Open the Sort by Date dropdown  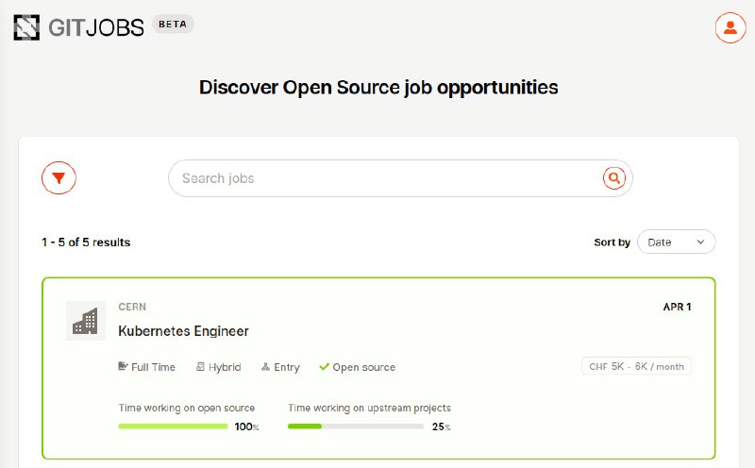pyautogui.click(x=676, y=242)
